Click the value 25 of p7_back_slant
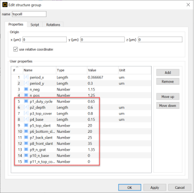This screenshot has height=193, width=194. tap(90, 137)
